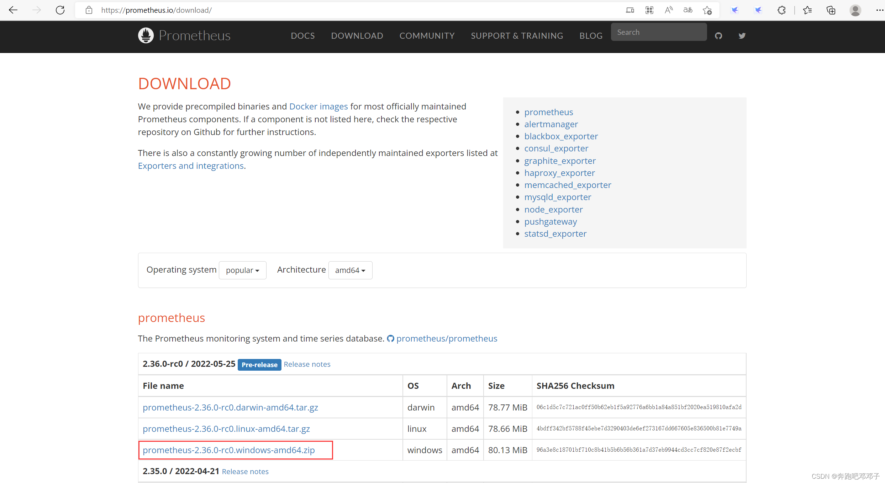Follow the Exporters and integrations link
The width and height of the screenshot is (885, 483).
(x=191, y=166)
